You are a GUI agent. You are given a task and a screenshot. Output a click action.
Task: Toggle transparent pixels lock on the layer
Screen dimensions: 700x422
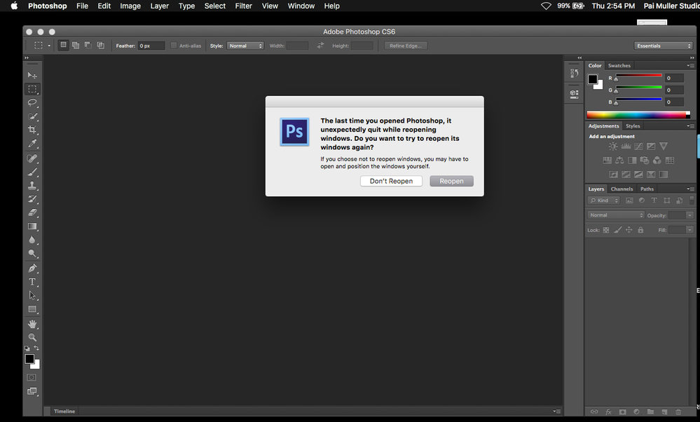pyautogui.click(x=605, y=230)
